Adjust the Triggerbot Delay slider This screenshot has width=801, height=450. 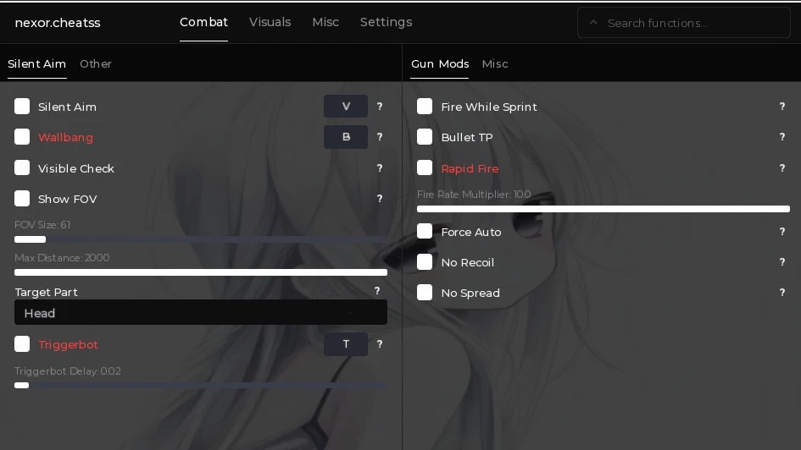[201, 385]
